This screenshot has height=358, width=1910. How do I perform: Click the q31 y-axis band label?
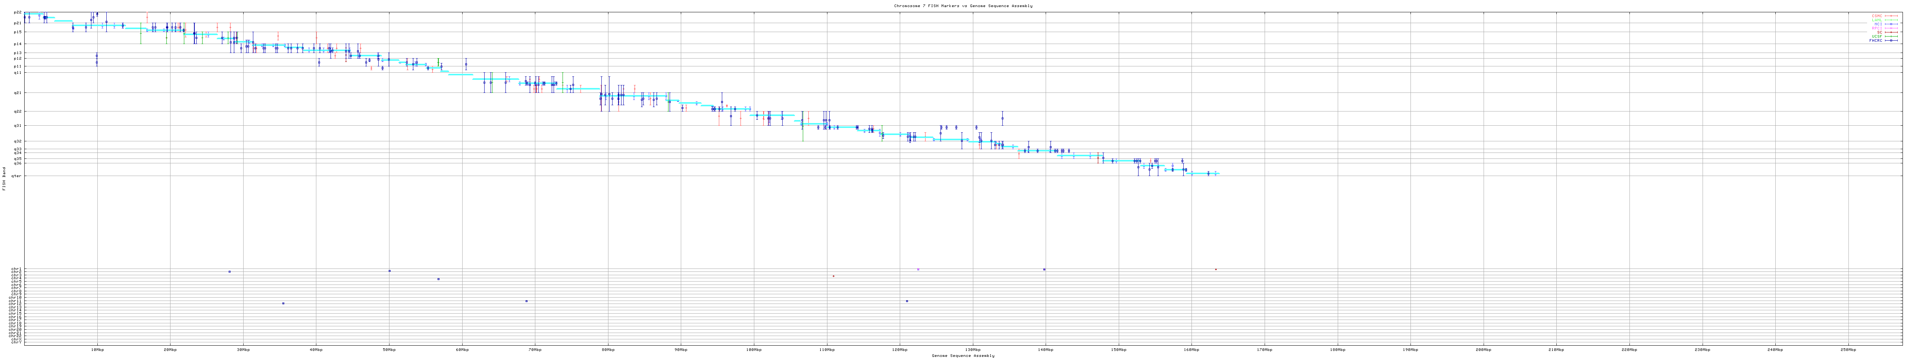pyautogui.click(x=18, y=125)
